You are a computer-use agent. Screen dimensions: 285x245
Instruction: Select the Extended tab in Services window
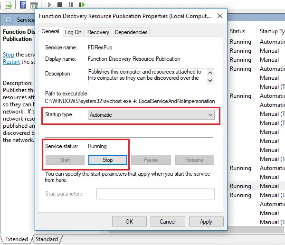[16, 239]
